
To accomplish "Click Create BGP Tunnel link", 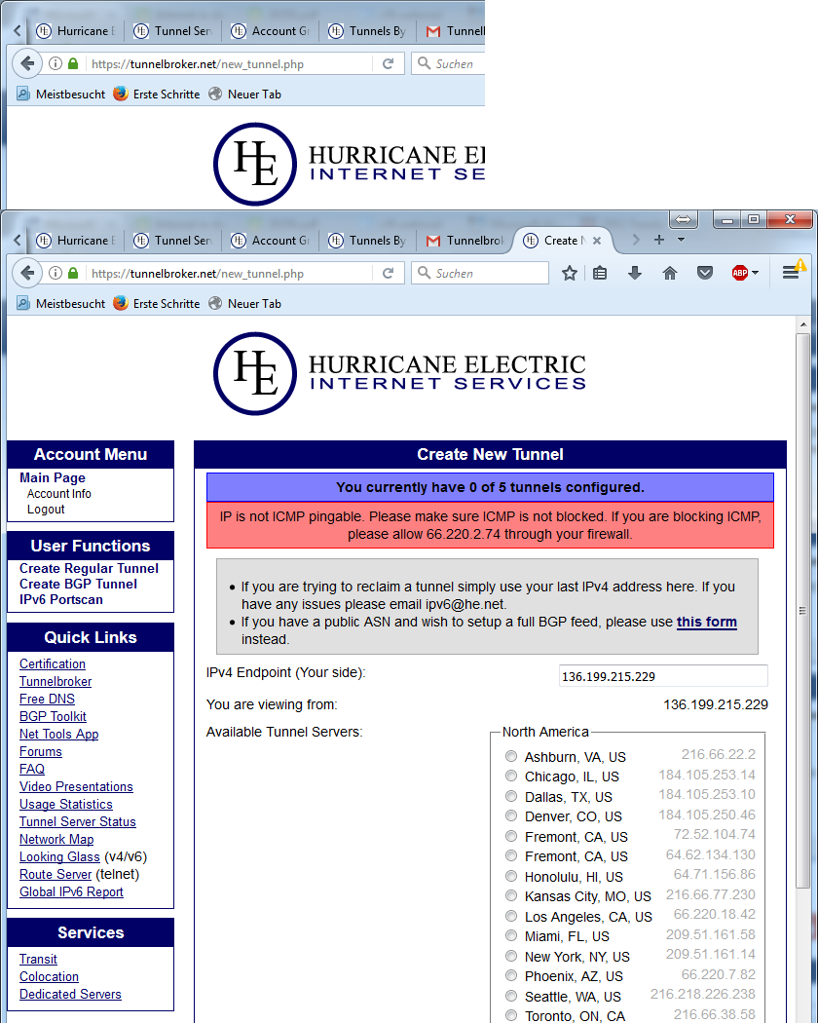I will pyautogui.click(x=78, y=584).
